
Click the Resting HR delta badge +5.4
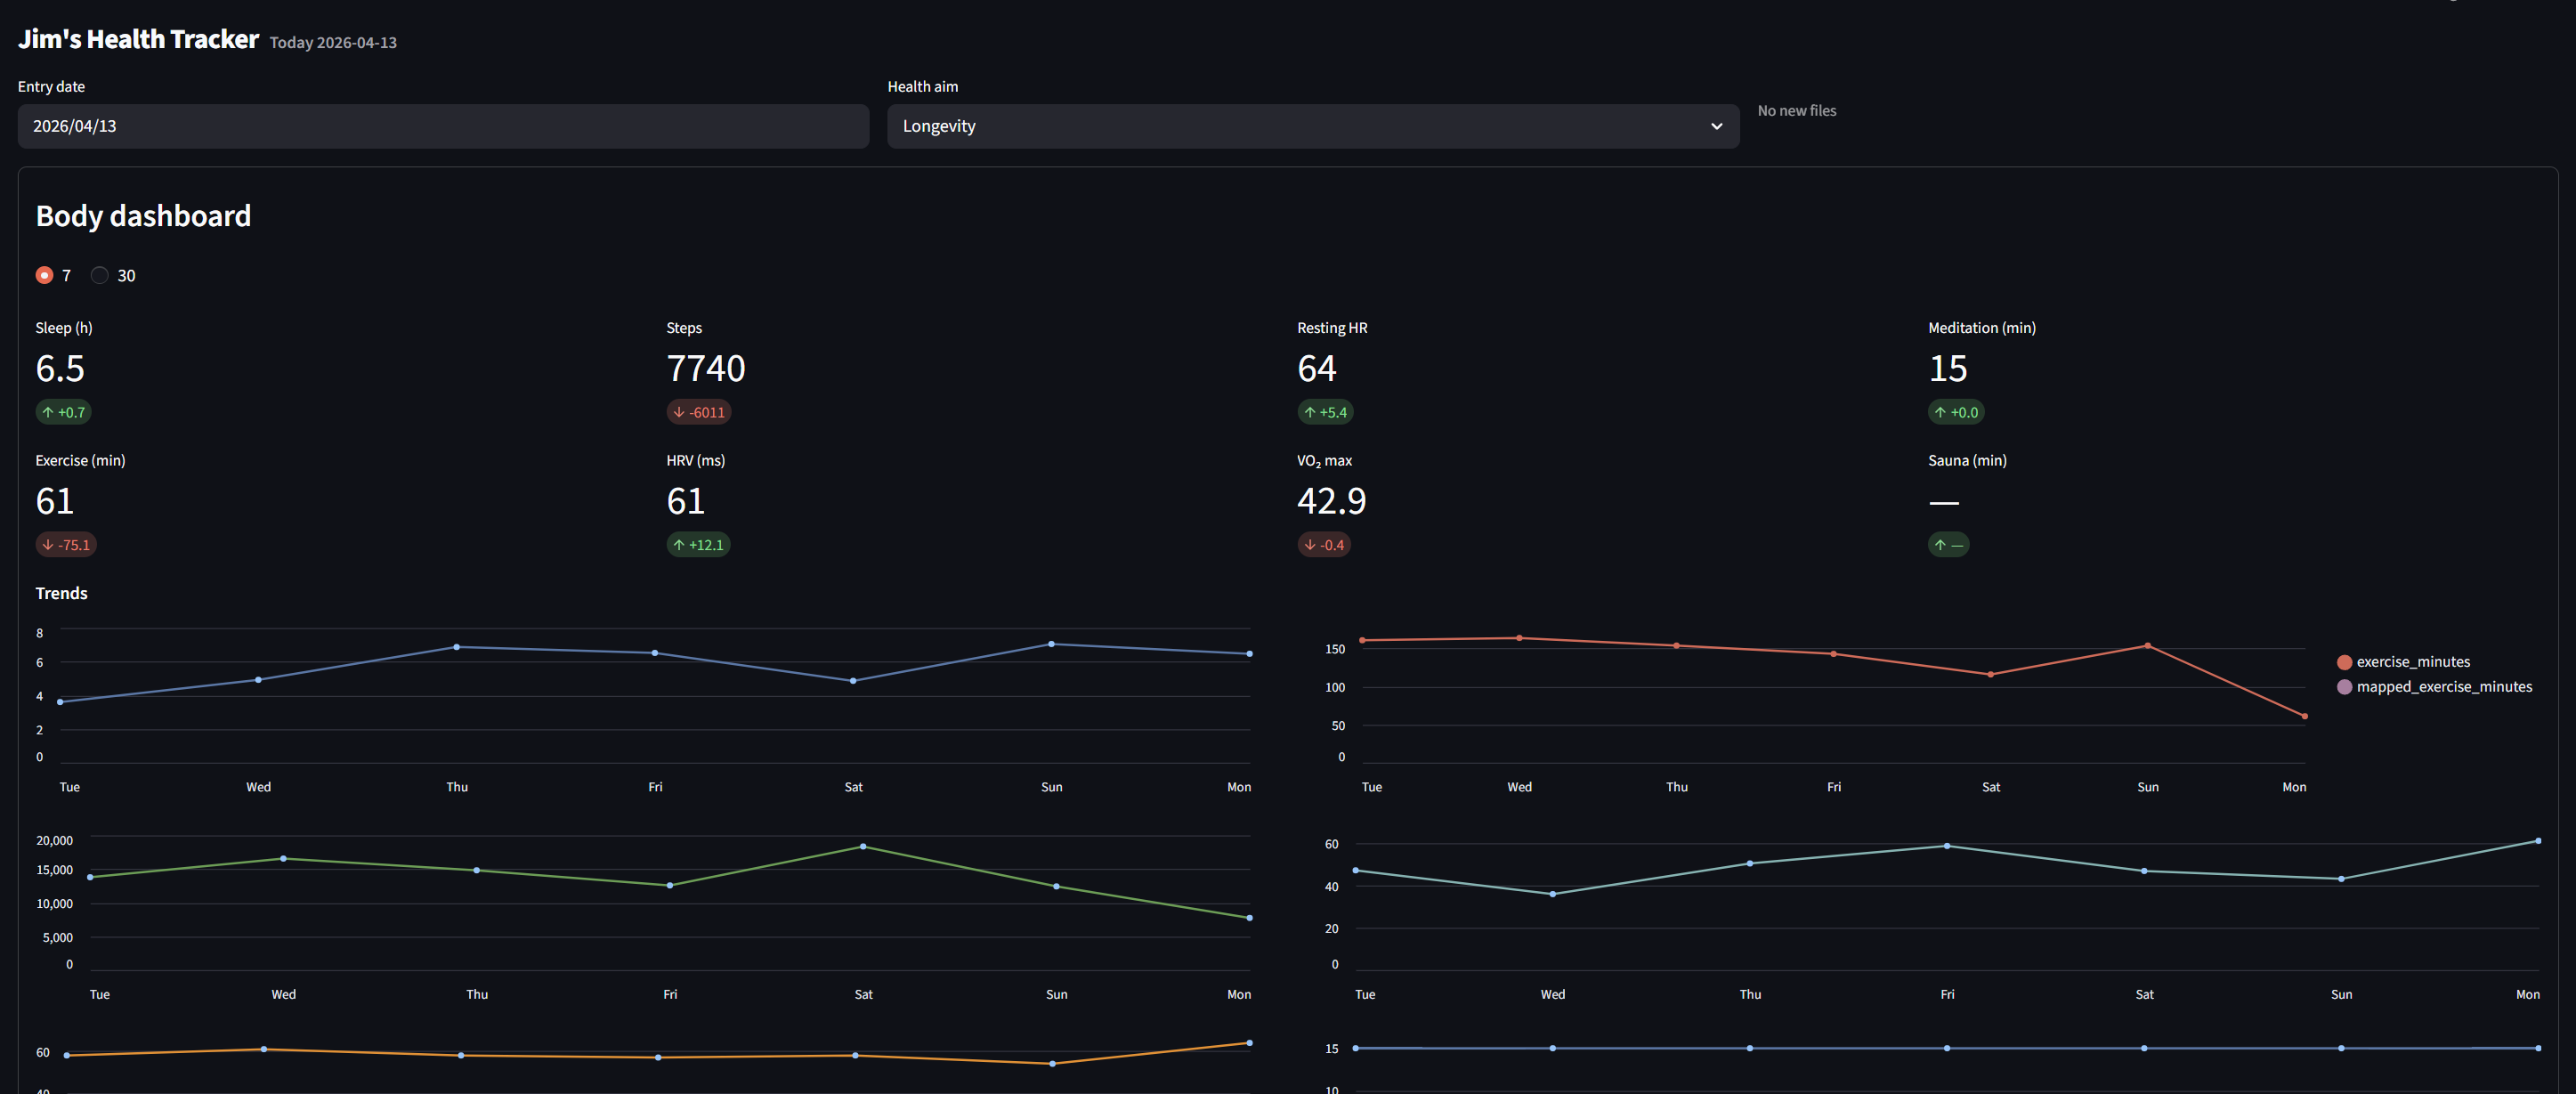click(x=1325, y=412)
